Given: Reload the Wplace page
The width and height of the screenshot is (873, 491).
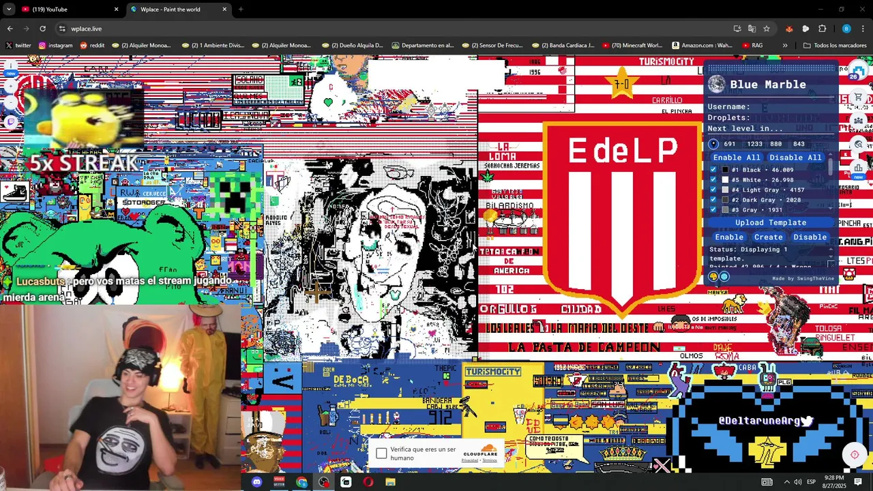Looking at the screenshot, I should click(x=42, y=29).
